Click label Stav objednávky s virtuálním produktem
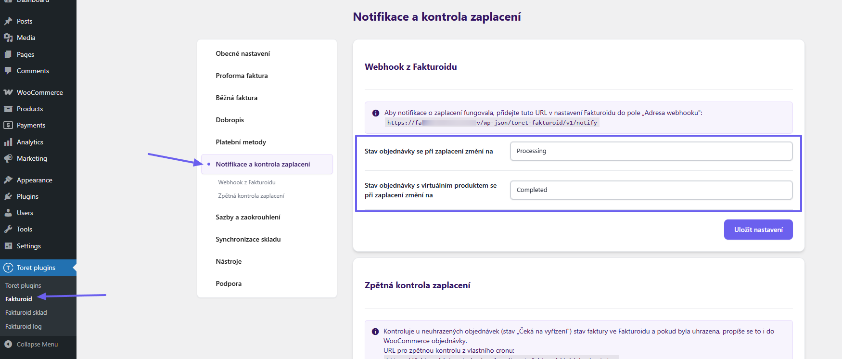The height and width of the screenshot is (359, 842). (431, 190)
